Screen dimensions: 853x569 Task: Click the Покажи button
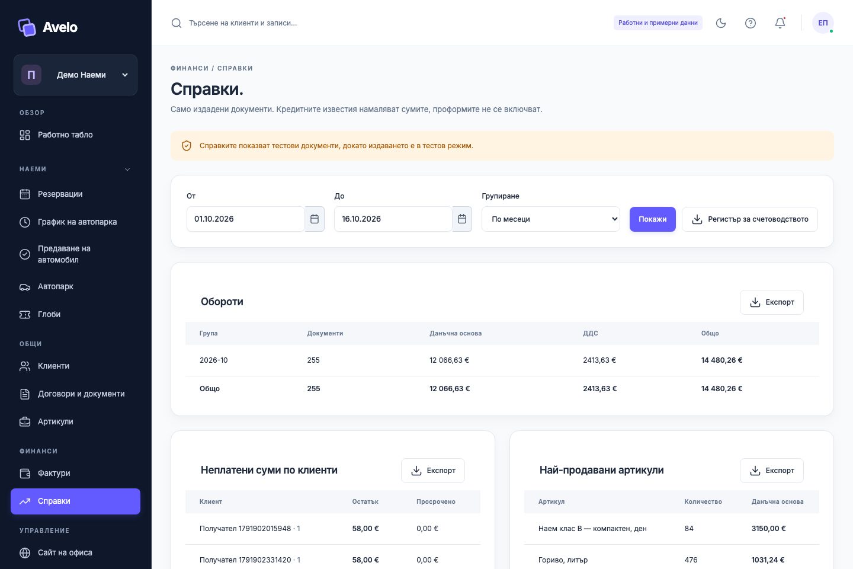click(653, 219)
